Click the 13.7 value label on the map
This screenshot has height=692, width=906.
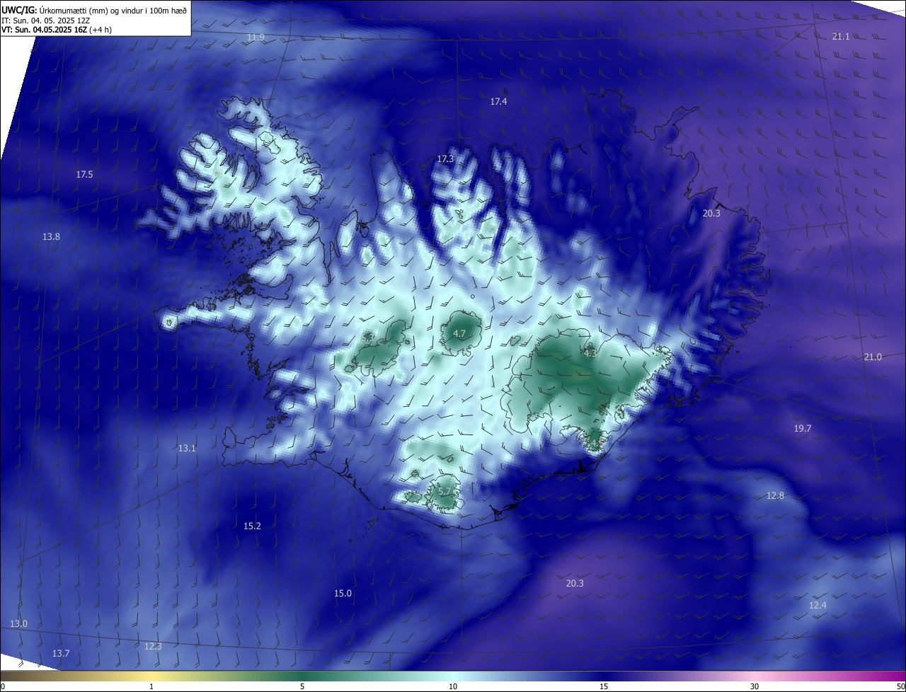point(61,654)
